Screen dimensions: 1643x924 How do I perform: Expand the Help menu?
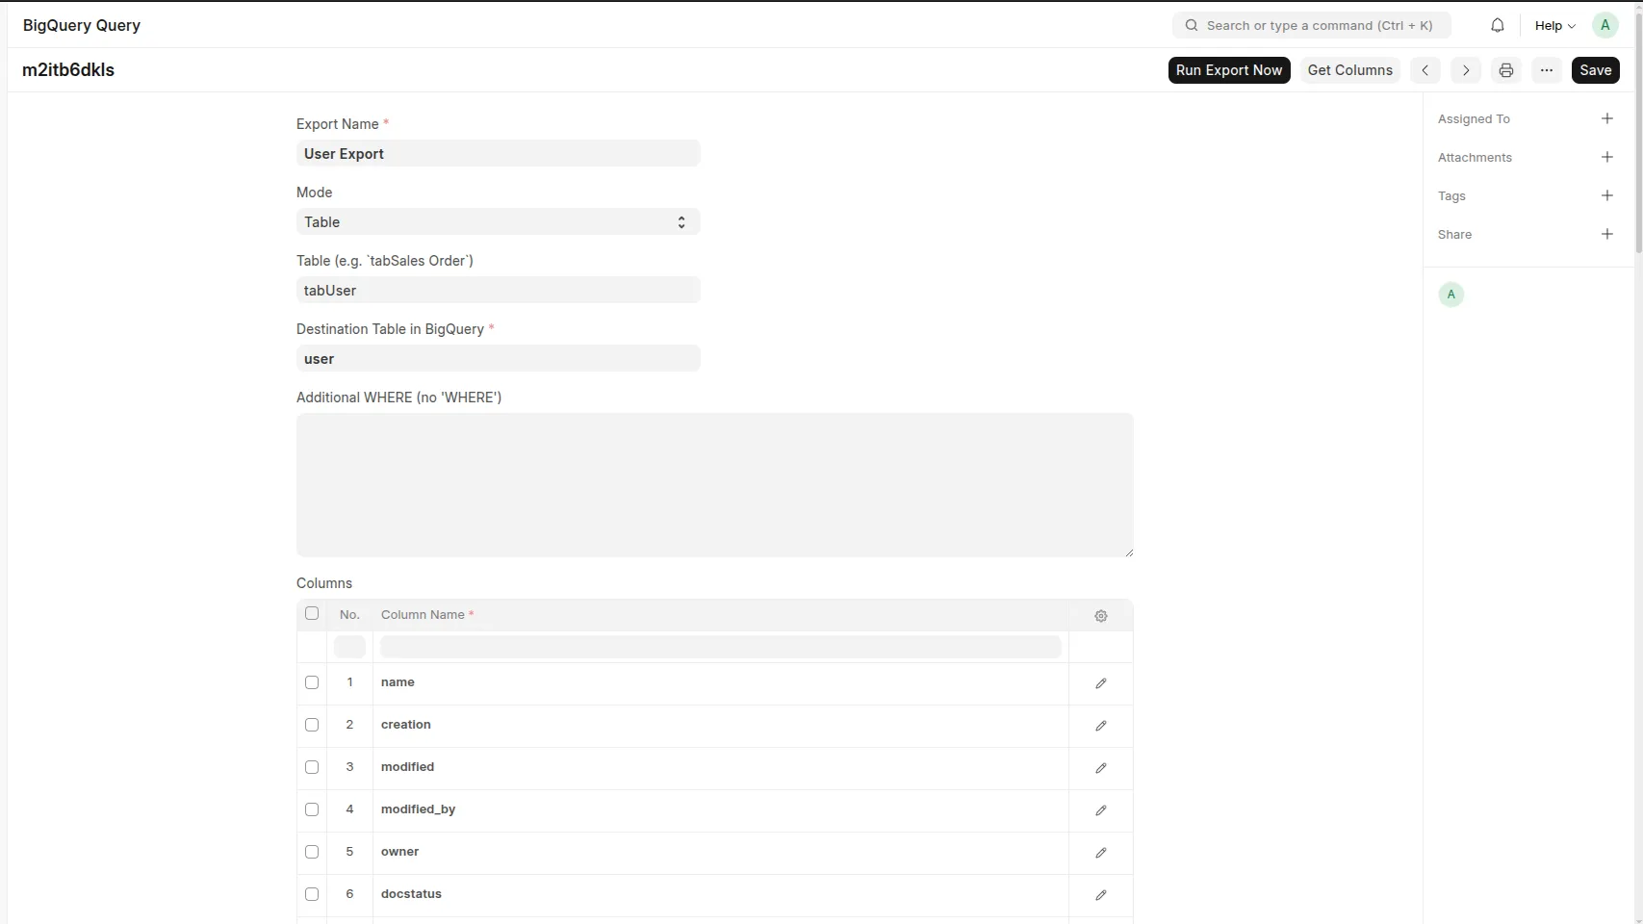[x=1553, y=26]
